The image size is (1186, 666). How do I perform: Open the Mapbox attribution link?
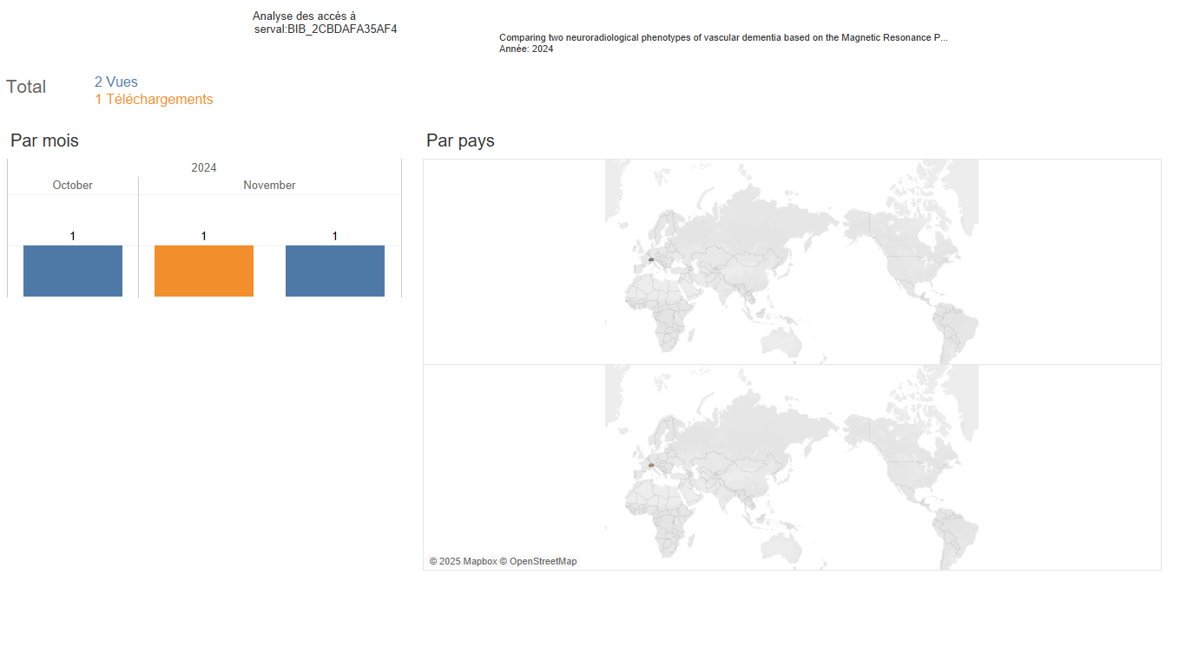point(463,561)
